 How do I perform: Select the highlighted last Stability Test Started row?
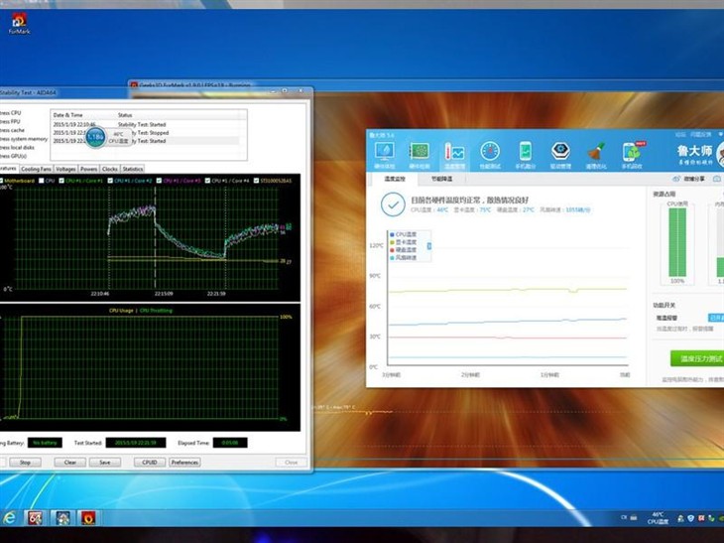[148, 141]
